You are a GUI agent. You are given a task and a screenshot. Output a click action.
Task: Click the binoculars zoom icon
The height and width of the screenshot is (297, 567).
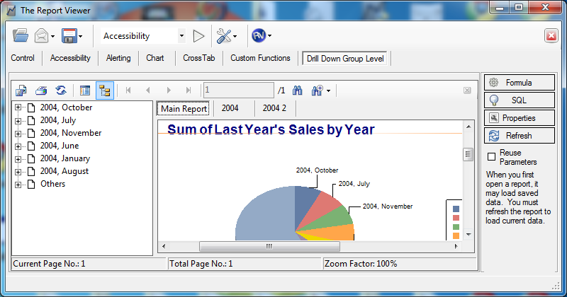click(x=317, y=91)
